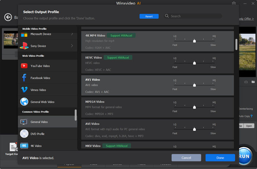Screen dimensions: 257x169
Task: Click the Revert button
Action: (149, 16)
